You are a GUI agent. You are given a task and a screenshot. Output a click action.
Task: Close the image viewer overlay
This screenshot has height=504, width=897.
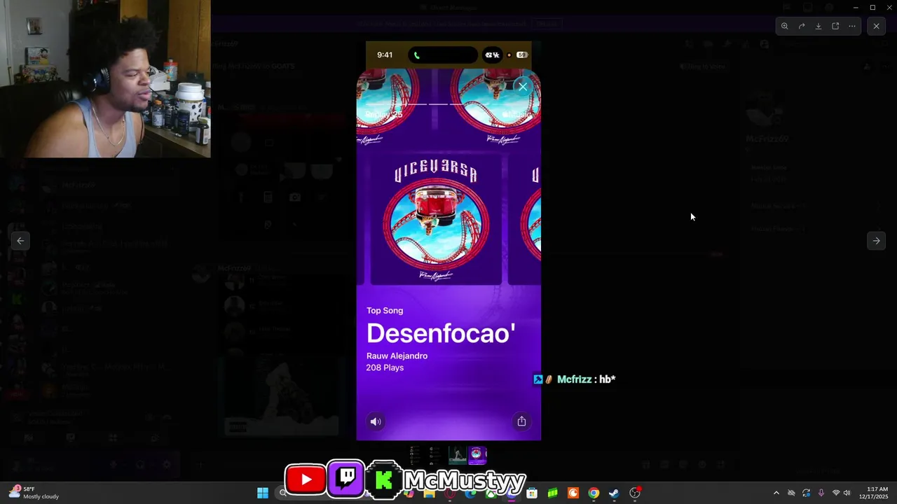(876, 26)
